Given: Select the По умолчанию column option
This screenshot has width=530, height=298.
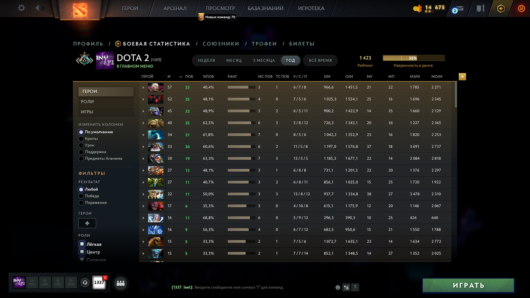Looking at the screenshot, I should pyautogui.click(x=81, y=132).
